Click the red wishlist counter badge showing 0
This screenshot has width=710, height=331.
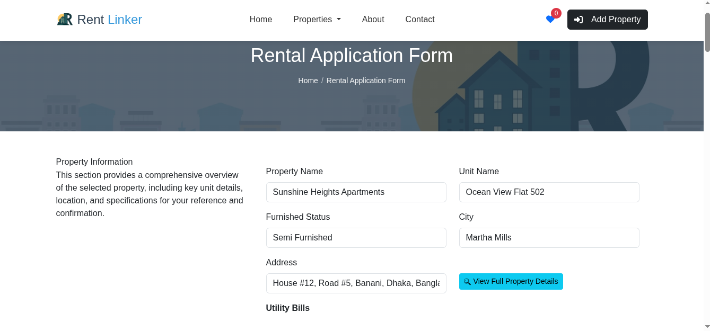(556, 13)
